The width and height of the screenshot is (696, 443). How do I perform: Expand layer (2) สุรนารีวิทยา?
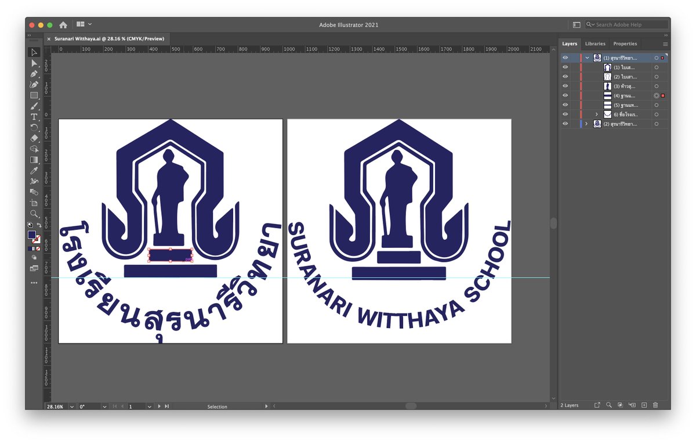point(586,124)
